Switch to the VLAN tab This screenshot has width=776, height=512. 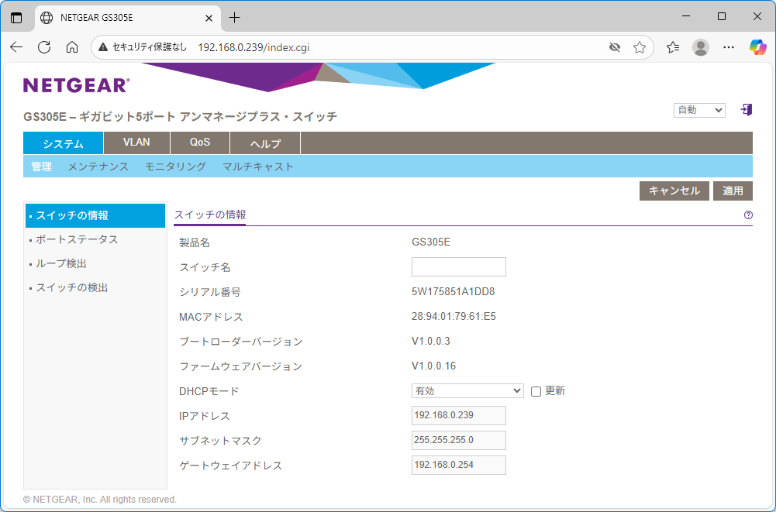(136, 143)
